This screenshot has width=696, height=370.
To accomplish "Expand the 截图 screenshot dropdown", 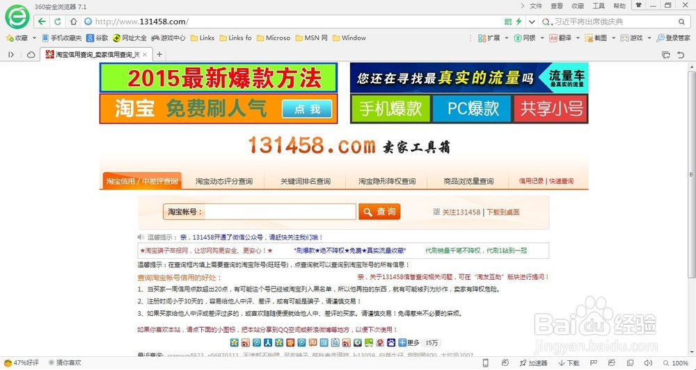I will coord(613,38).
